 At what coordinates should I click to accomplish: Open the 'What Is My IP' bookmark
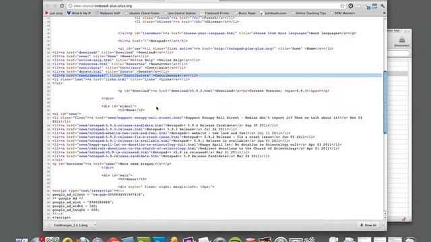click(79, 13)
